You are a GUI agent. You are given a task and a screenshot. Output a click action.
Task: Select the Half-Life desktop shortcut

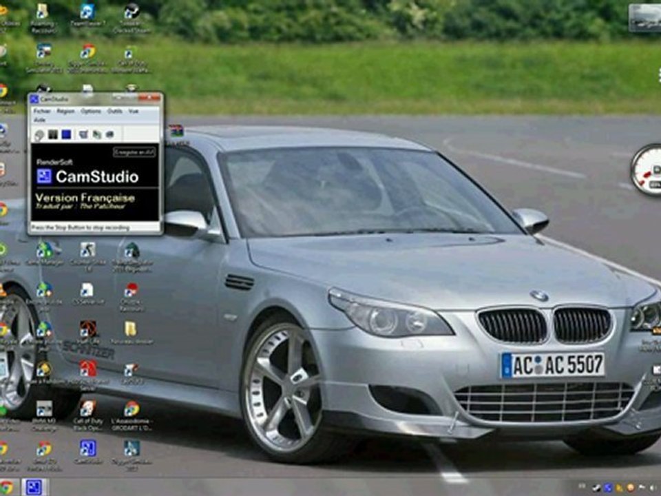click(88, 333)
